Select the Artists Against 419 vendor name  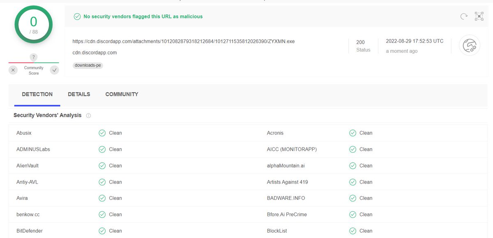pyautogui.click(x=288, y=182)
